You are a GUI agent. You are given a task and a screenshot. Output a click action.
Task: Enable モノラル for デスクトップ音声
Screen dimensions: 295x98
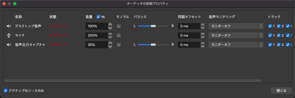pos(119,26)
